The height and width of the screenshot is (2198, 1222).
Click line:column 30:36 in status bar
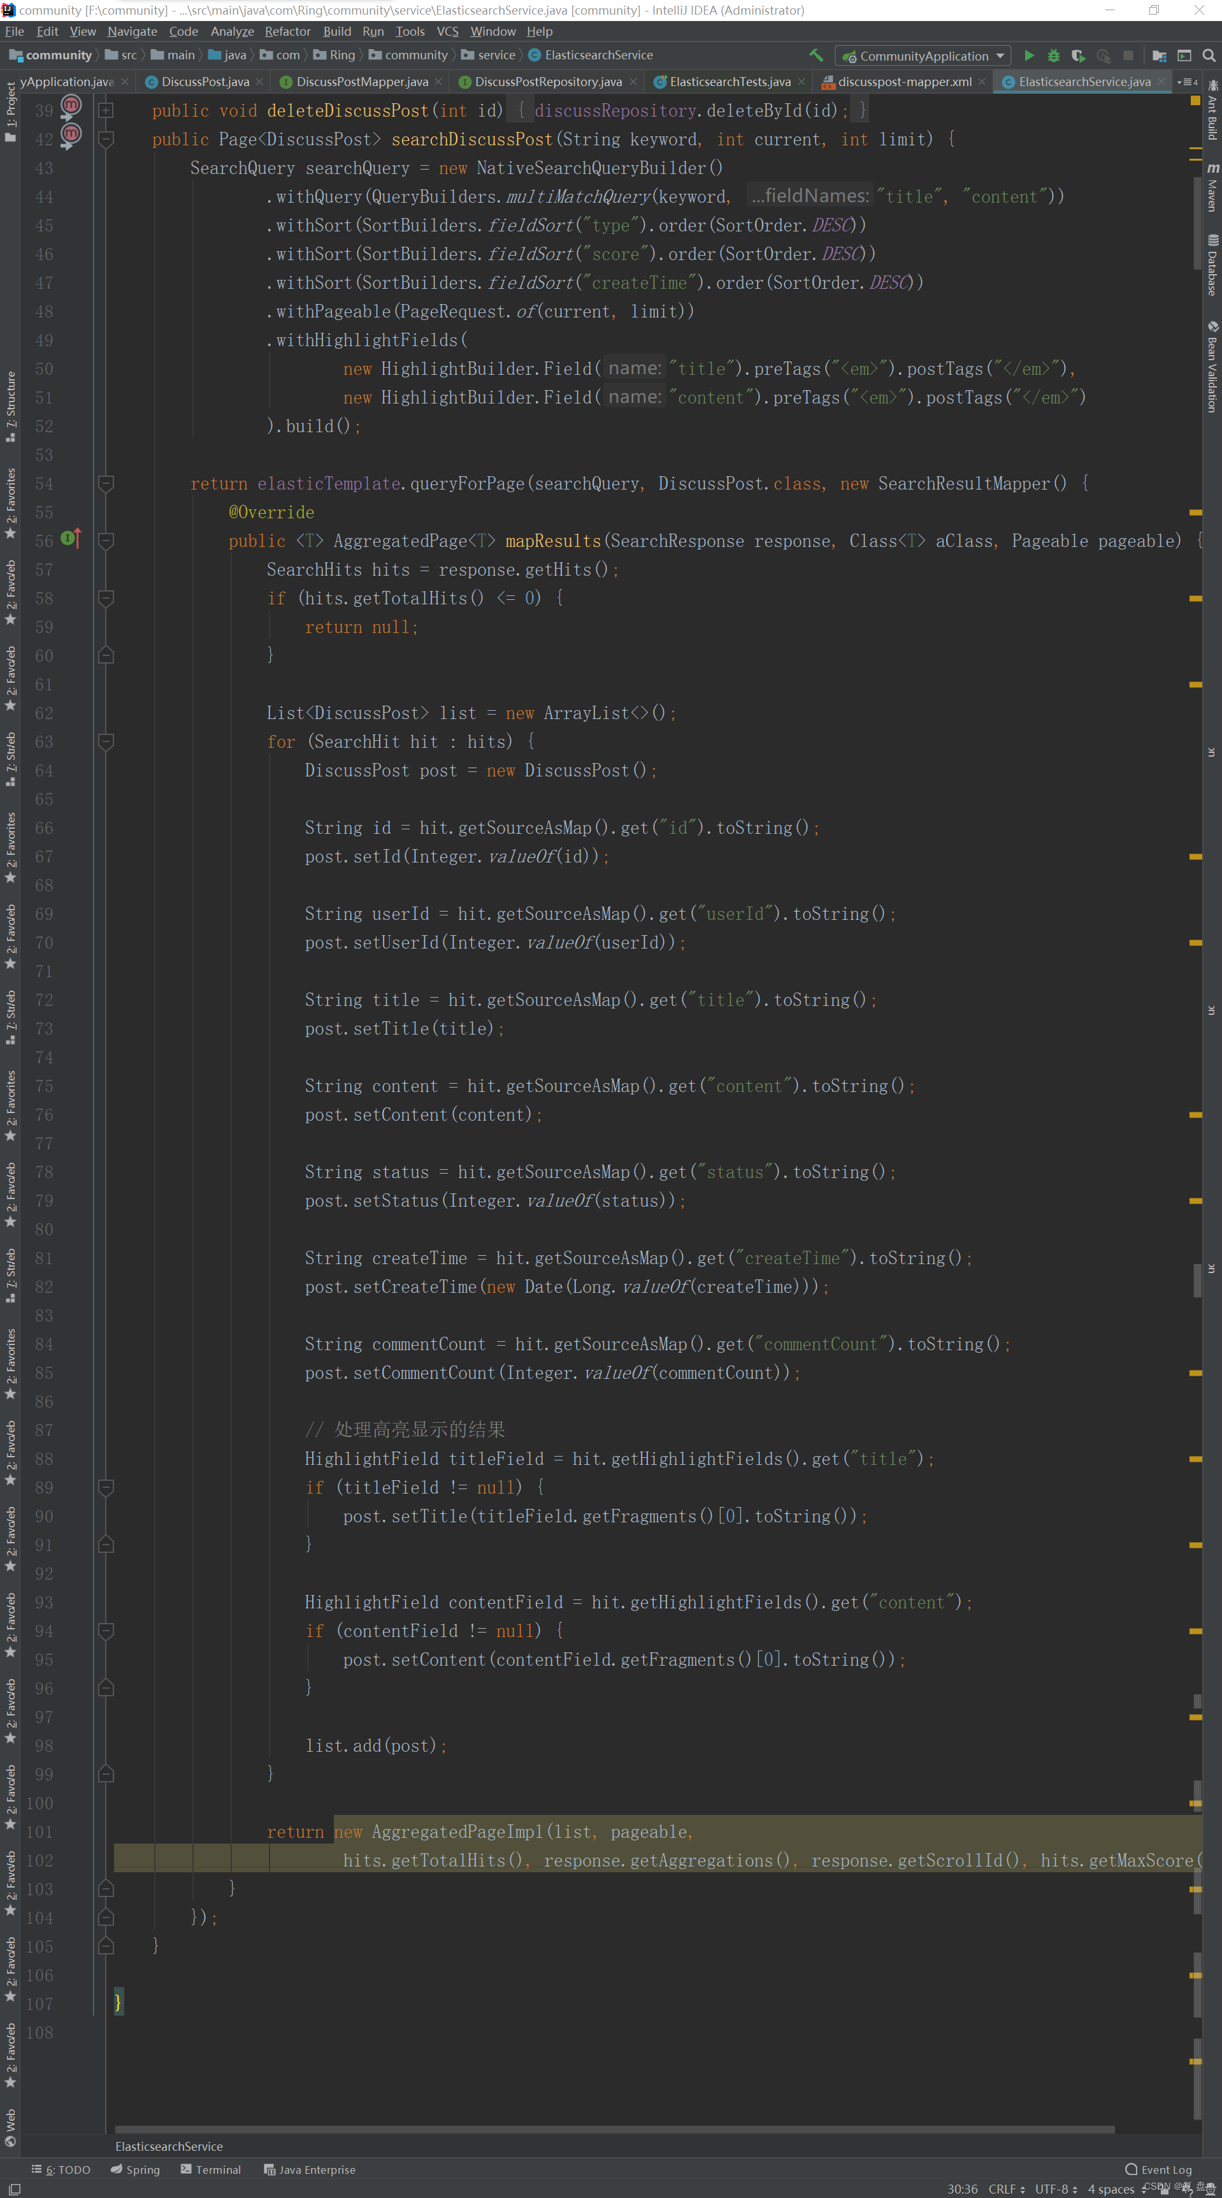tap(962, 2188)
